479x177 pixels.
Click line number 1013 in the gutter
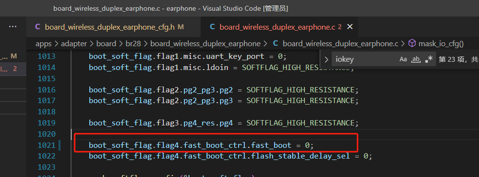tap(46, 57)
